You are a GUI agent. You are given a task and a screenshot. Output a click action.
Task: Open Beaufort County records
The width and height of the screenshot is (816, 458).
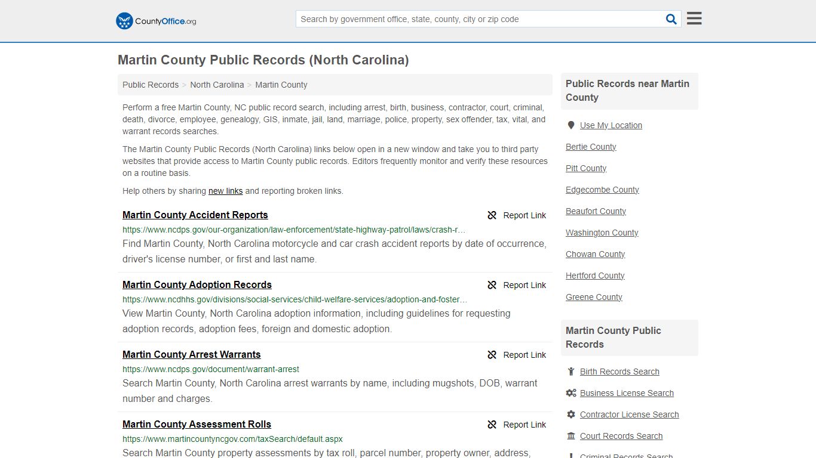(596, 211)
